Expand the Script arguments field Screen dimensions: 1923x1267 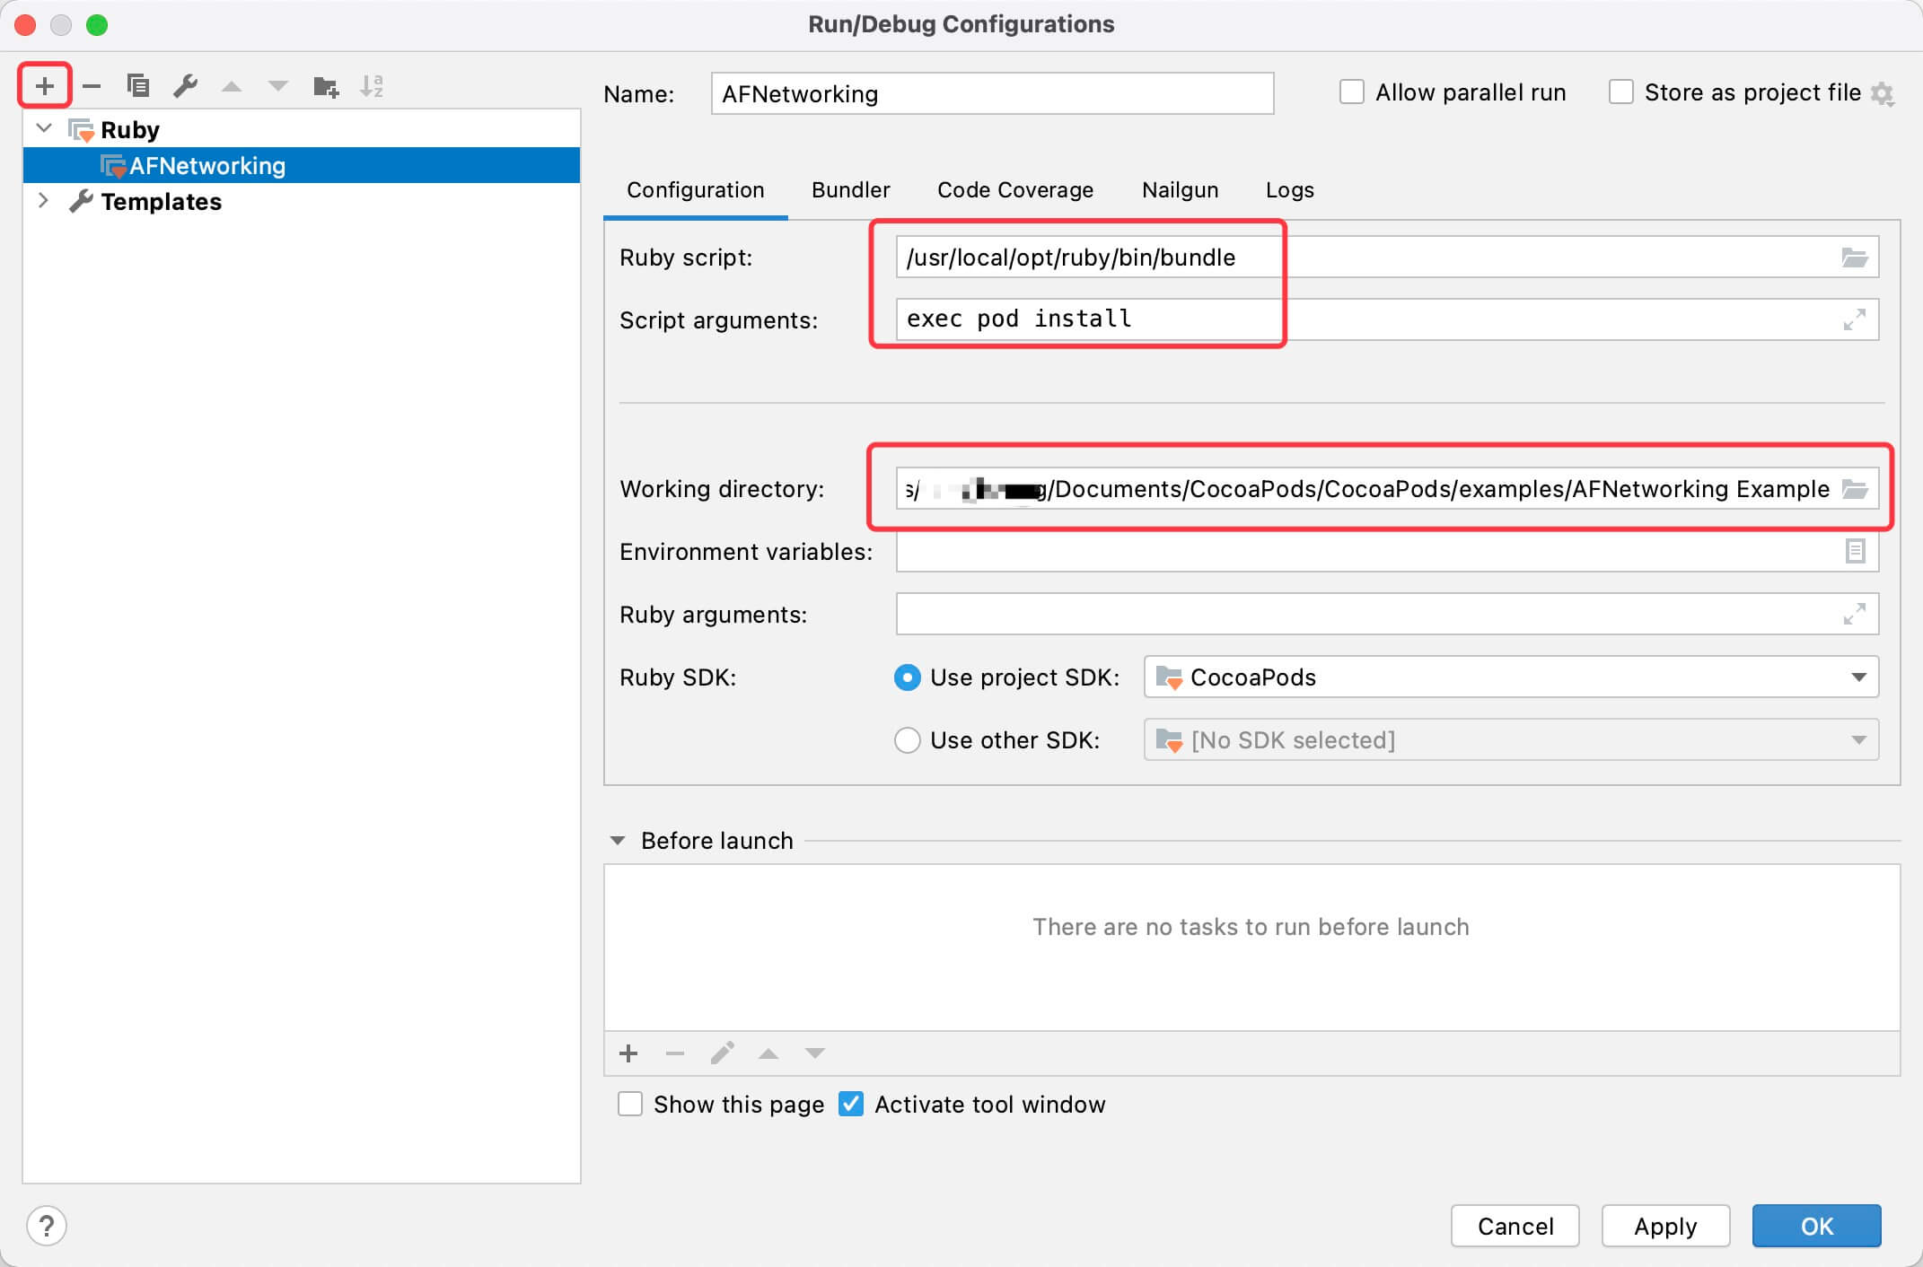click(1854, 319)
